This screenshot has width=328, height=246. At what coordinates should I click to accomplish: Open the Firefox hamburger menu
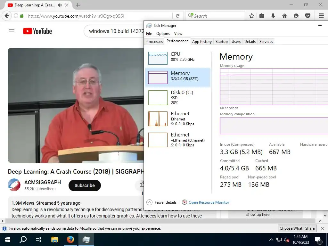(x=321, y=16)
